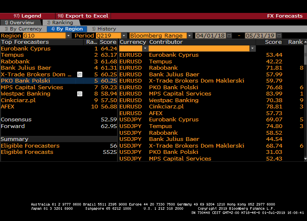Select the Rabobank row in Top Forecasters

click(x=15, y=62)
